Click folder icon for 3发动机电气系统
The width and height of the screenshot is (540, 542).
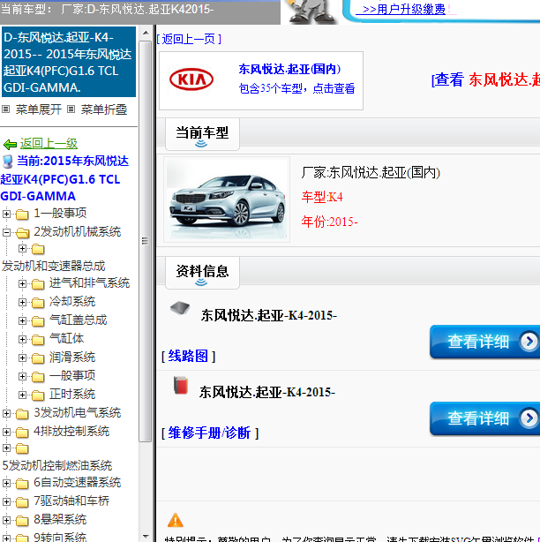[x=22, y=413]
